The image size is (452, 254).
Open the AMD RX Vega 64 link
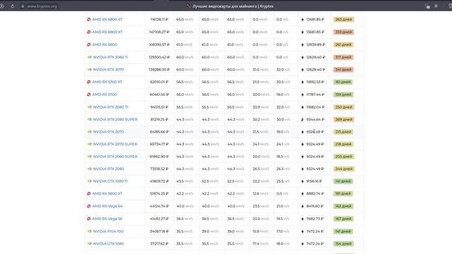point(107,206)
